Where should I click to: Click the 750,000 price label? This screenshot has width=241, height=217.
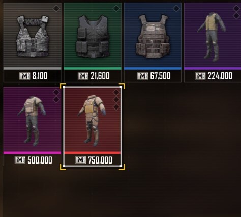pyautogui.click(x=100, y=160)
